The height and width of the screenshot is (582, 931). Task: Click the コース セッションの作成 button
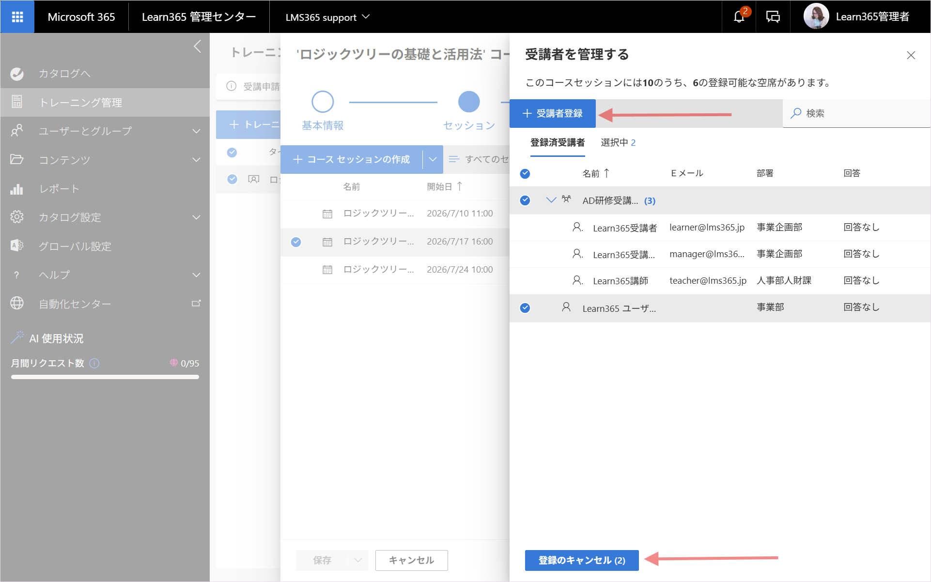coord(352,159)
